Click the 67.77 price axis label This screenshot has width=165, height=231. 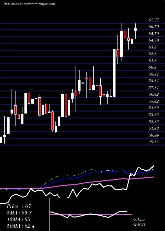coord(154,20)
